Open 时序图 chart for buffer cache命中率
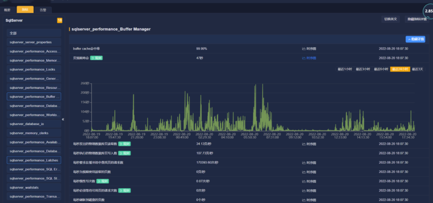The height and width of the screenshot is (203, 433). 309,48
